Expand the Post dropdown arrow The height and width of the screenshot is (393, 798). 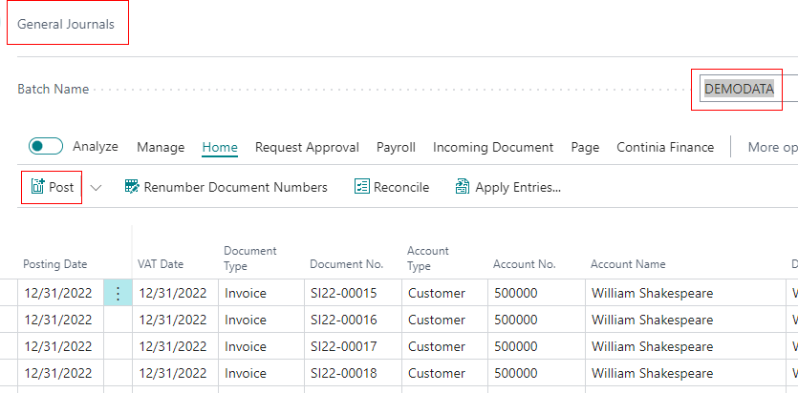pos(96,188)
